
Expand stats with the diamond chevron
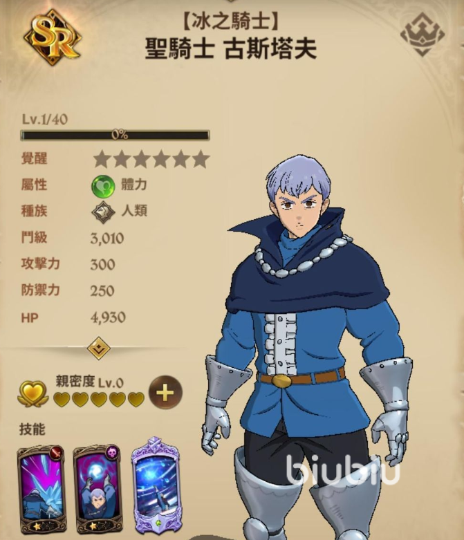point(98,348)
